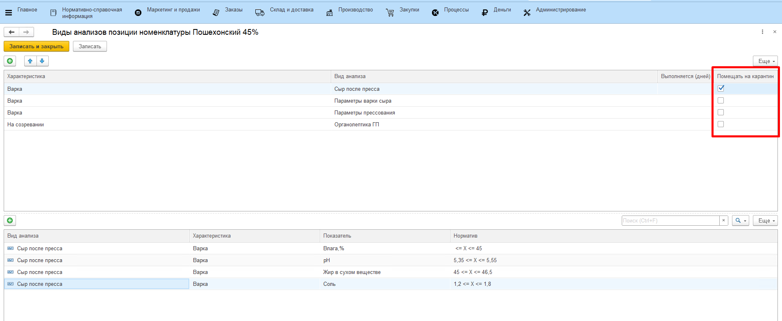Click the reference information clipboard icon

[53, 13]
